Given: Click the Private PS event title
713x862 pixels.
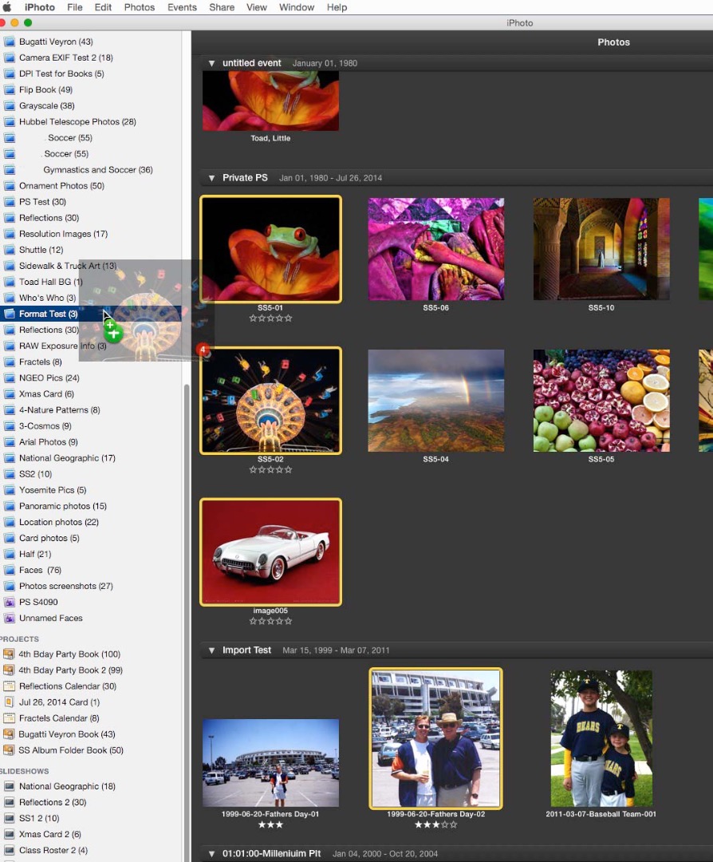Looking at the screenshot, I should (x=245, y=177).
